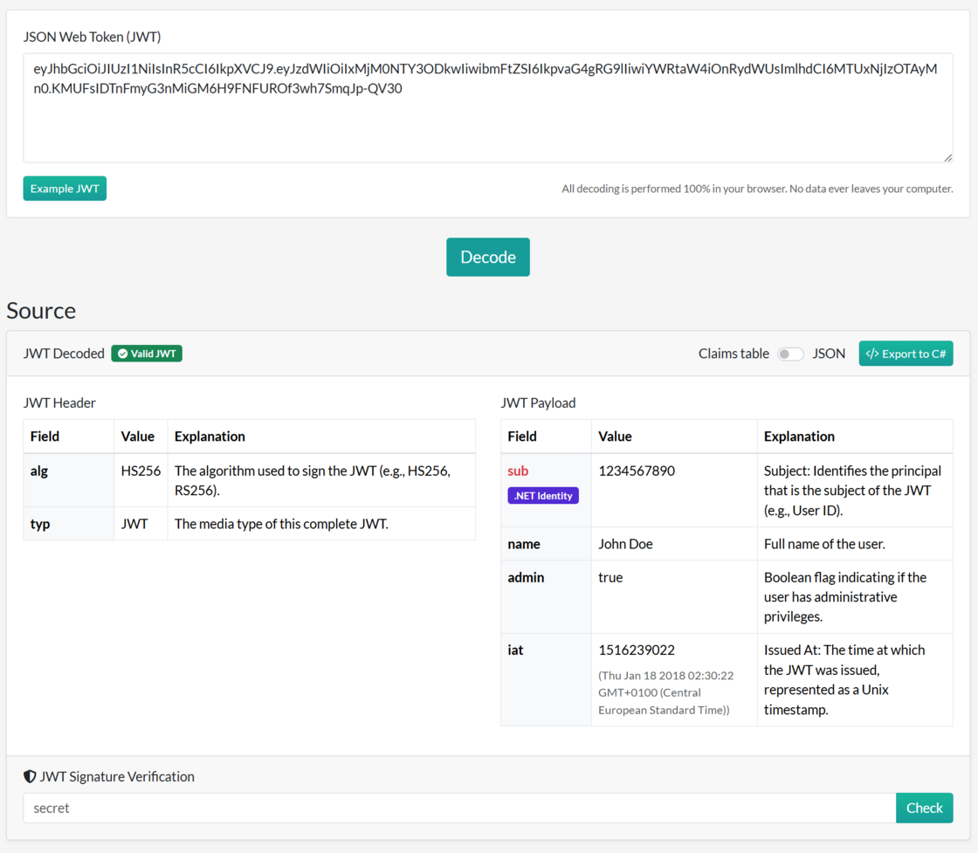Click the Header table Value column header

coord(137,437)
